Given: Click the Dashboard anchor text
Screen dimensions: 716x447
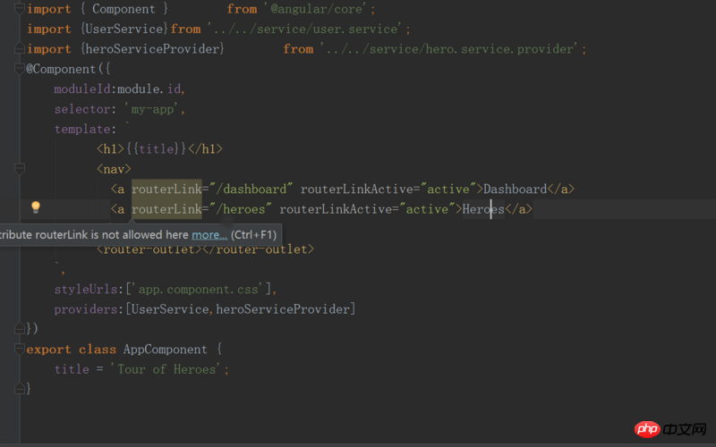Looking at the screenshot, I should 516,189.
